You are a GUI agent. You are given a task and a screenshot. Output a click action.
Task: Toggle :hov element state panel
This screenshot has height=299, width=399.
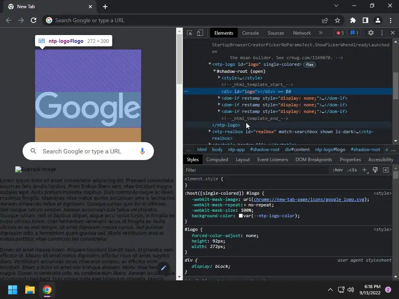tap(338, 170)
